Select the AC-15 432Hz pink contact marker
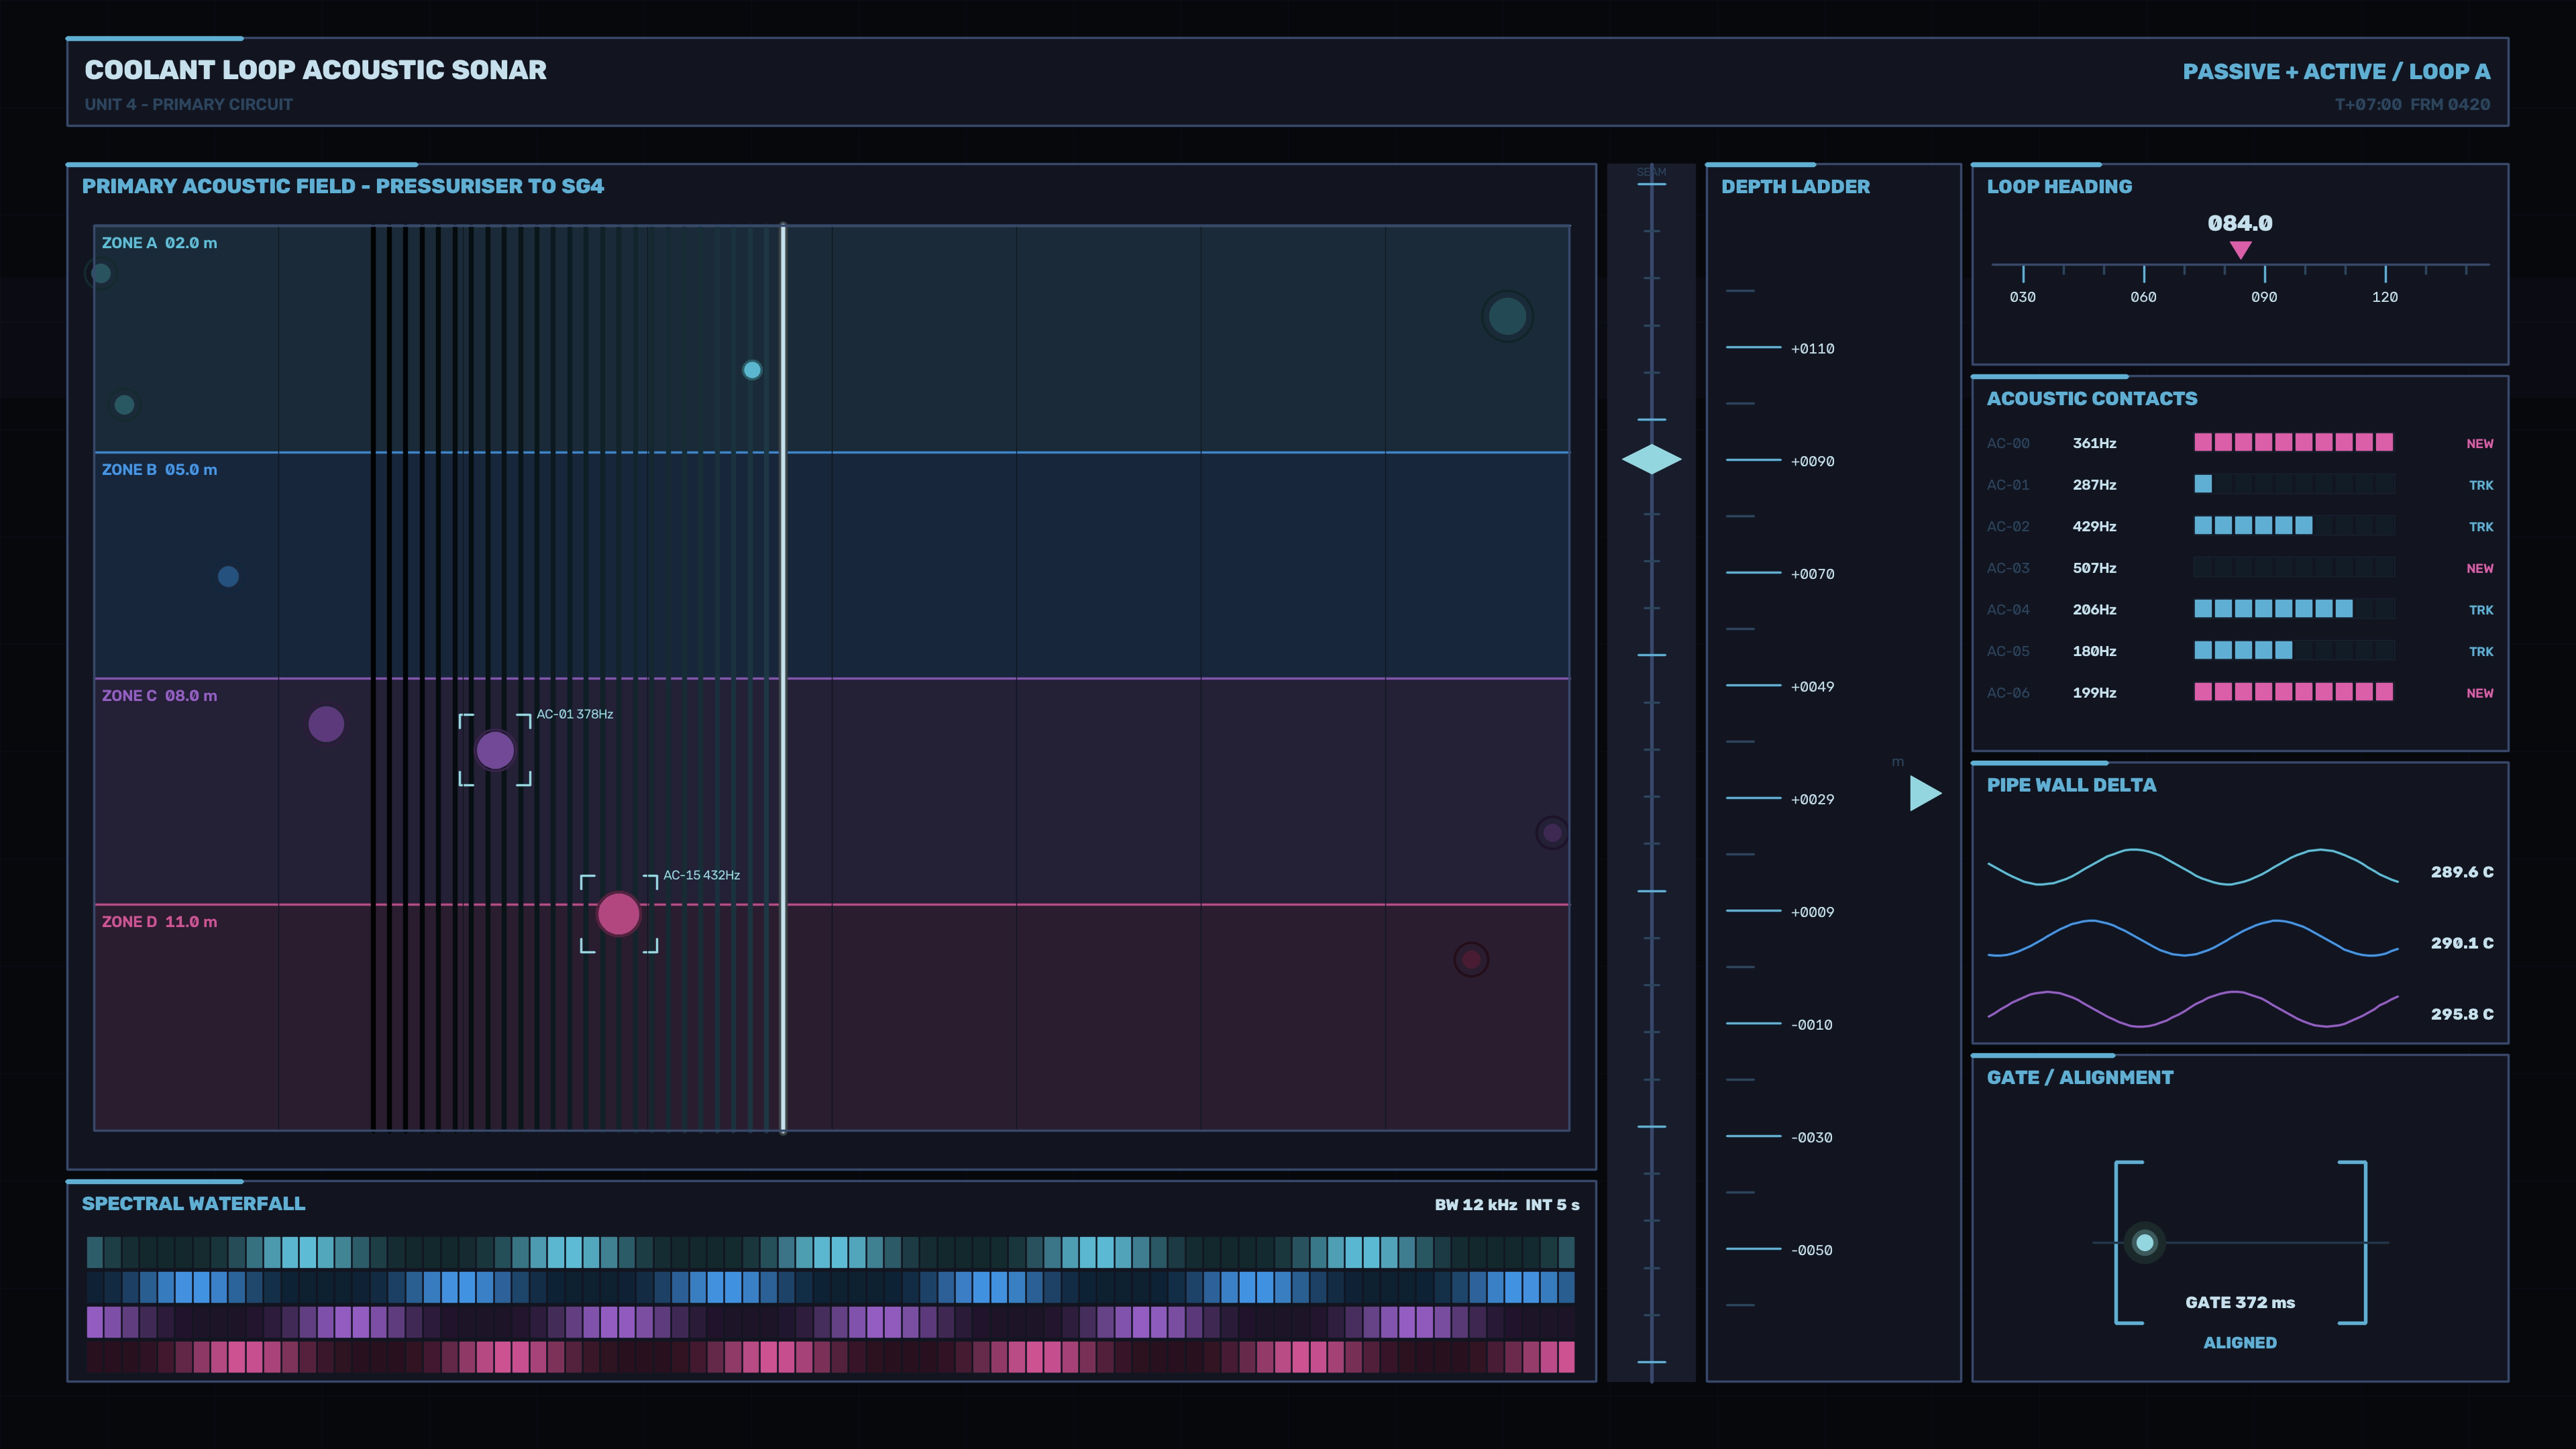 coord(618,914)
